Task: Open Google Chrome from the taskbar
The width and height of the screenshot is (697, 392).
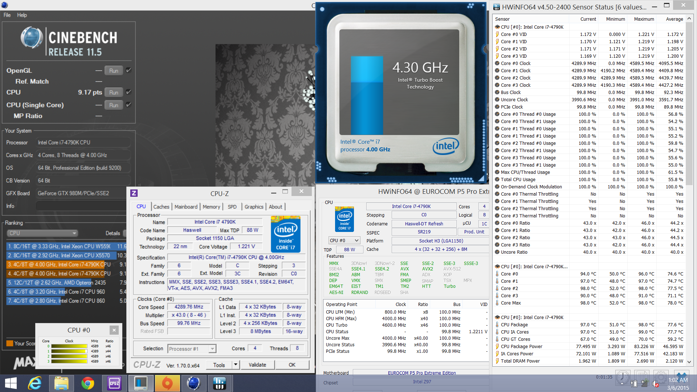Action: tap(87, 383)
